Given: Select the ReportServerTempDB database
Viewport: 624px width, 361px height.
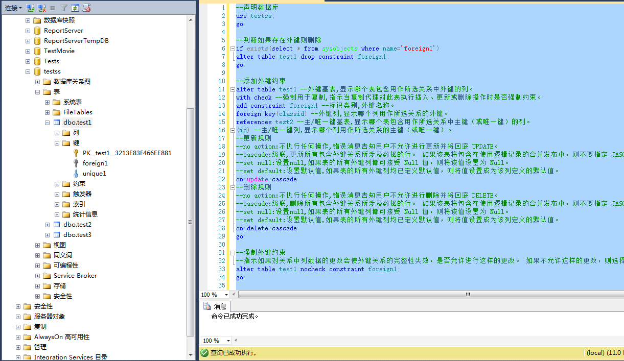Looking at the screenshot, I should (x=76, y=41).
